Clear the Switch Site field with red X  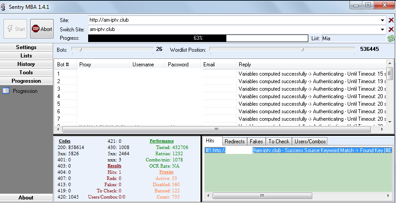click(x=391, y=29)
